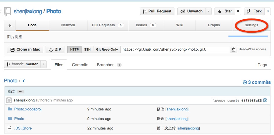Screen dimensions: 274x135
Task: Open shenjiaxiong user profile in header
Action: point(28,12)
